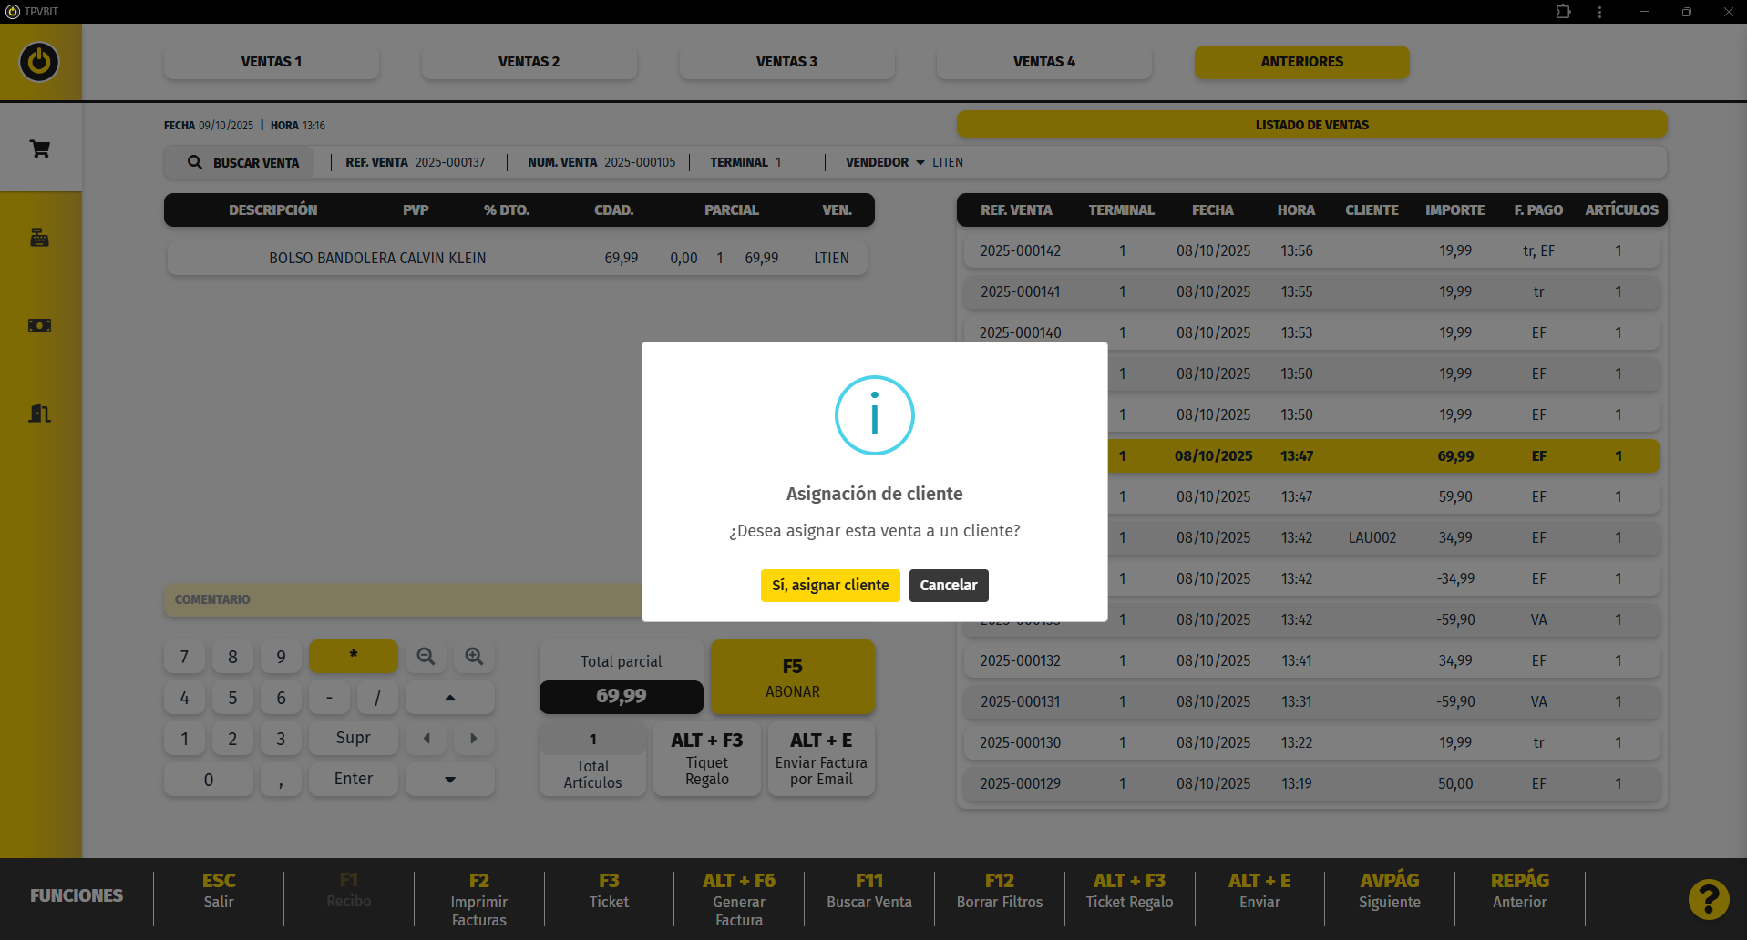Click the exit door sidebar icon
The width and height of the screenshot is (1747, 940).
coord(40,414)
